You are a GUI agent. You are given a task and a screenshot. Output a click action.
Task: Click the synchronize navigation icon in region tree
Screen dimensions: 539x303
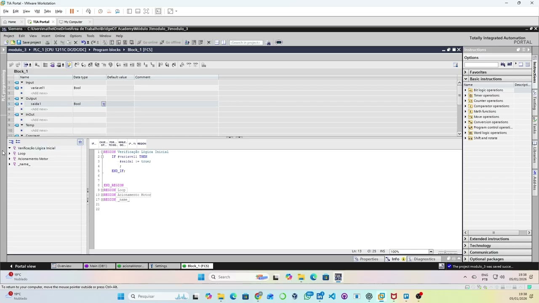[x=80, y=142]
